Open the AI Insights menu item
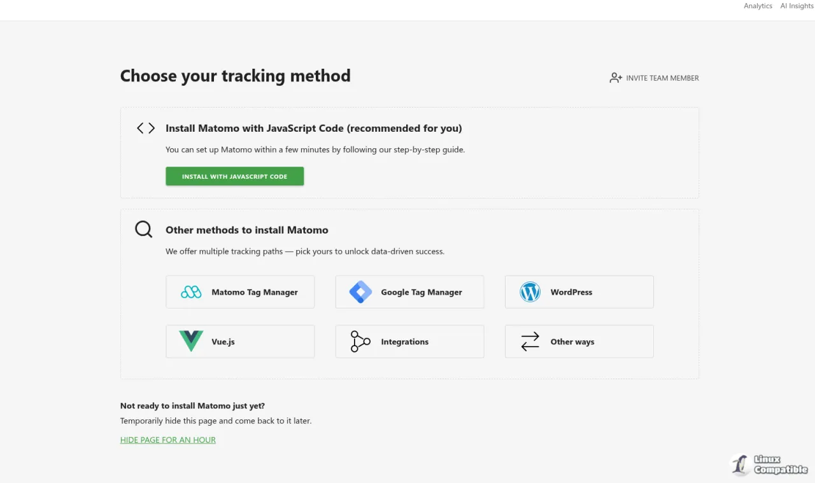The height and width of the screenshot is (483, 815). pos(797,6)
